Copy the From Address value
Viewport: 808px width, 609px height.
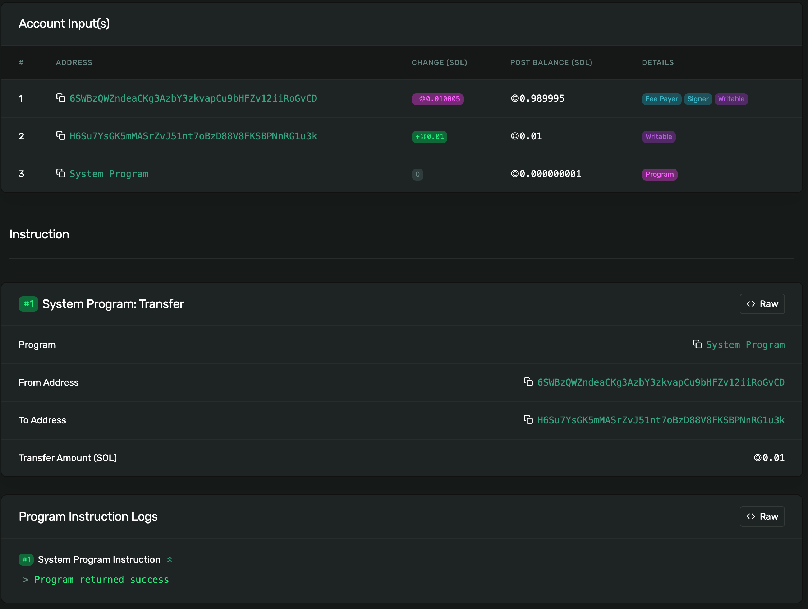click(x=528, y=382)
